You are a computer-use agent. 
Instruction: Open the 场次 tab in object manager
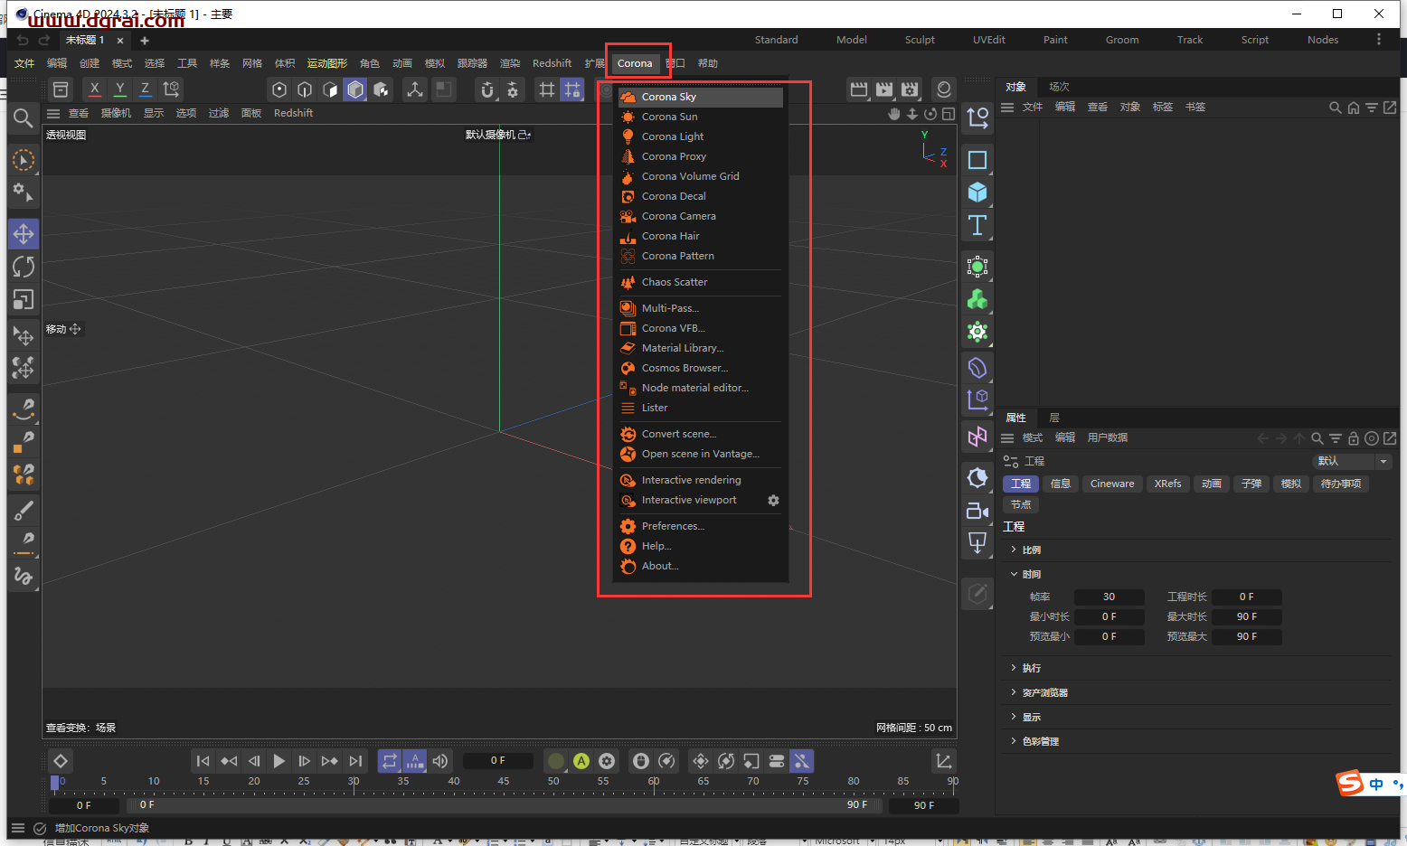click(1059, 87)
